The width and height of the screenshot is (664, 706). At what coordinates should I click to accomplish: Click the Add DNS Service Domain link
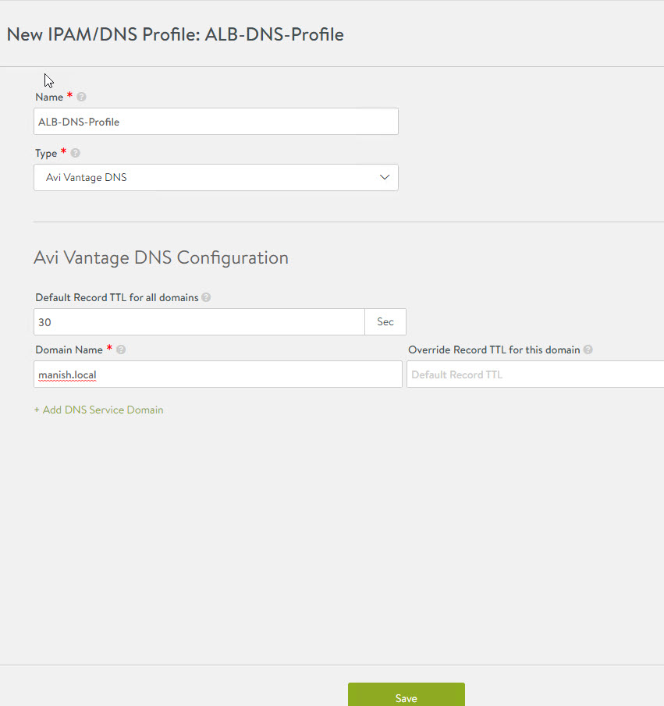point(99,410)
